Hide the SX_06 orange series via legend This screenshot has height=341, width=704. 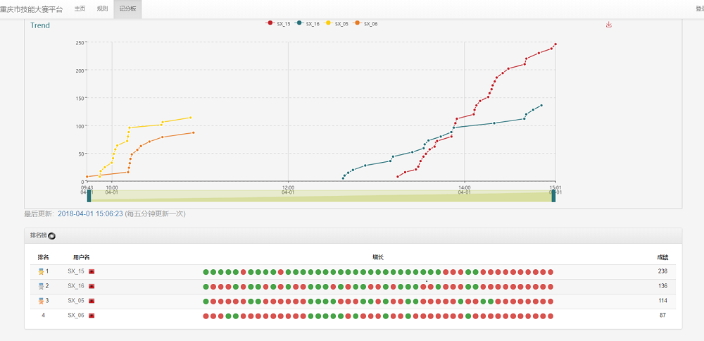[366, 24]
